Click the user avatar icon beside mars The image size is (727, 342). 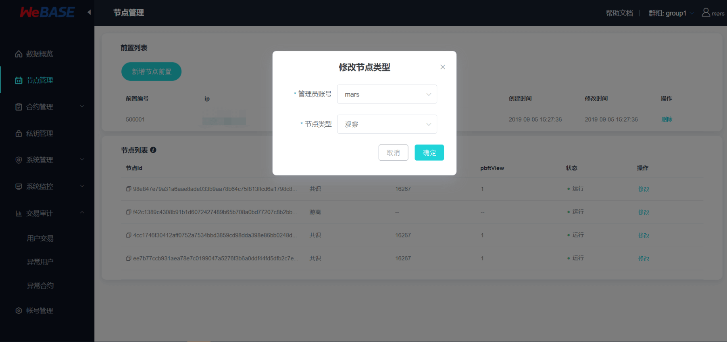[706, 12]
